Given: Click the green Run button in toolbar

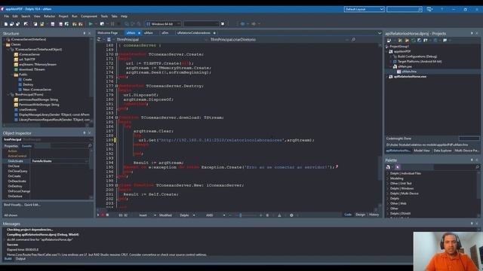Looking at the screenshot, I should pyautogui.click(x=91, y=23).
